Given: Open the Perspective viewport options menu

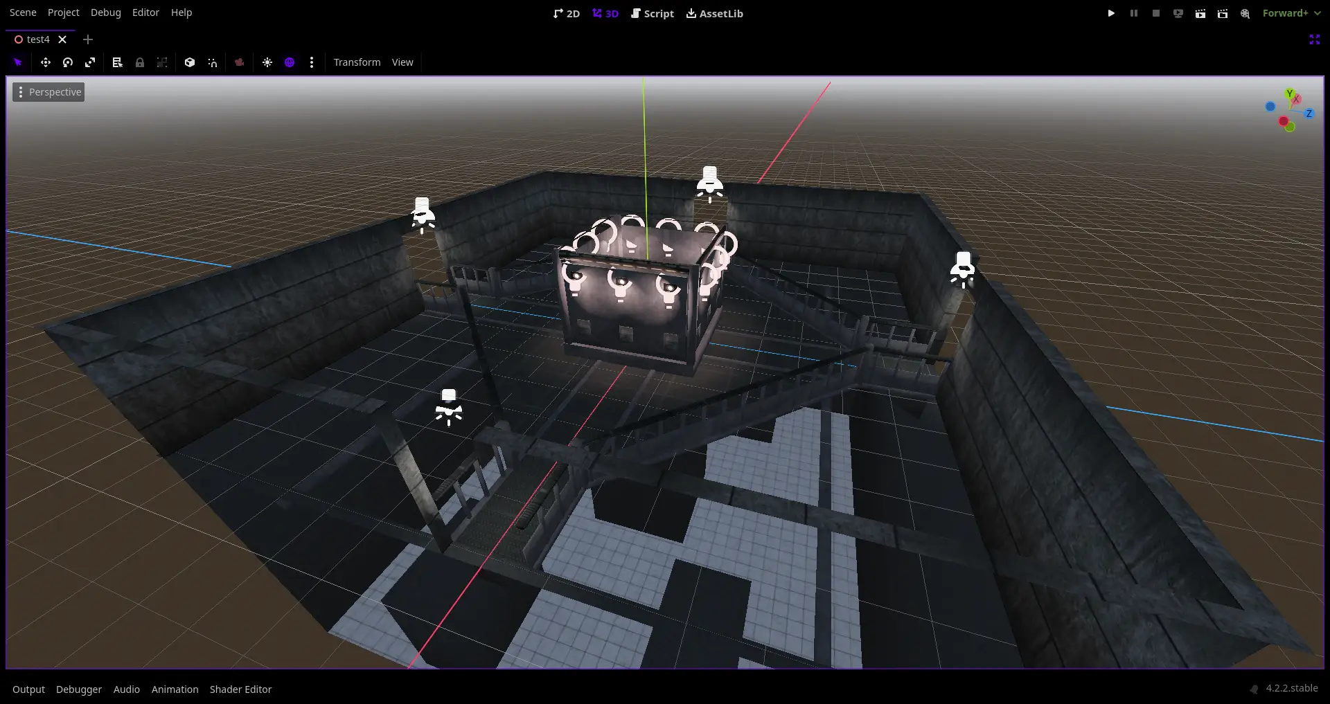Looking at the screenshot, I should click(x=48, y=92).
